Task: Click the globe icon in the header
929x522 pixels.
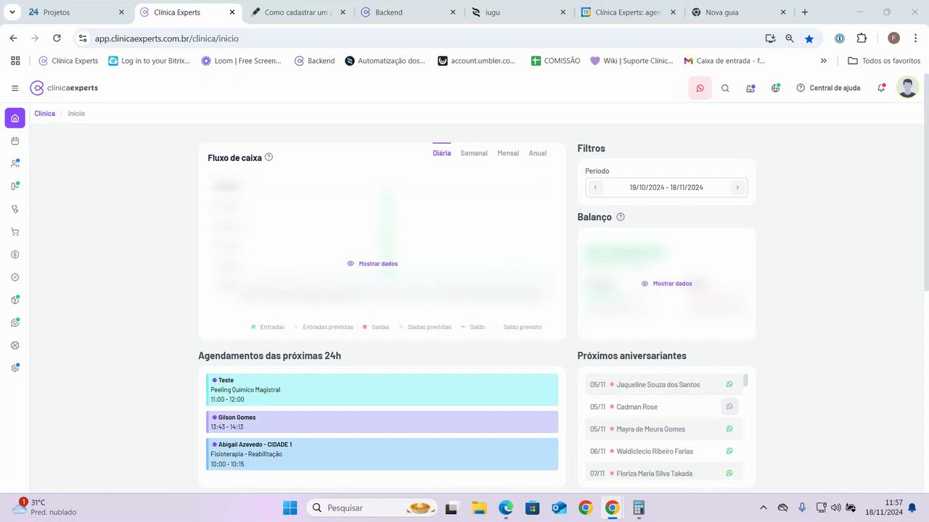Action: (776, 88)
